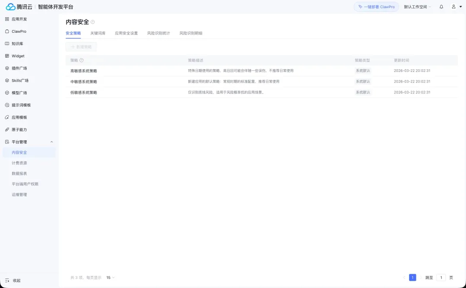Screen dimensions: 466x288
Task: Select 内容安全 in sidebar submenu
Action: tap(29, 152)
